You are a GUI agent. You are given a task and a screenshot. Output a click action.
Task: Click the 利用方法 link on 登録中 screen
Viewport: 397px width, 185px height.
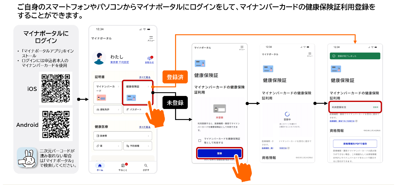[x=284, y=148]
